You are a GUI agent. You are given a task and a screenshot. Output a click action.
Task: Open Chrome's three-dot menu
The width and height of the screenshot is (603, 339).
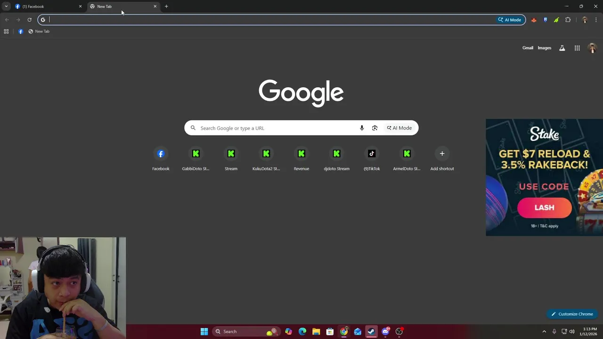pyautogui.click(x=596, y=20)
